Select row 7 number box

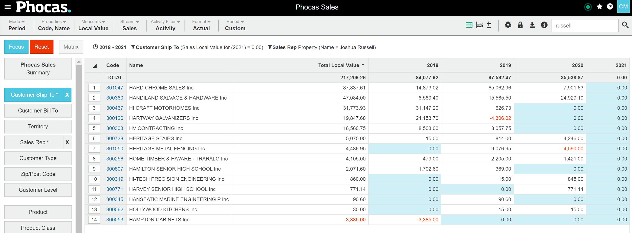(94, 149)
